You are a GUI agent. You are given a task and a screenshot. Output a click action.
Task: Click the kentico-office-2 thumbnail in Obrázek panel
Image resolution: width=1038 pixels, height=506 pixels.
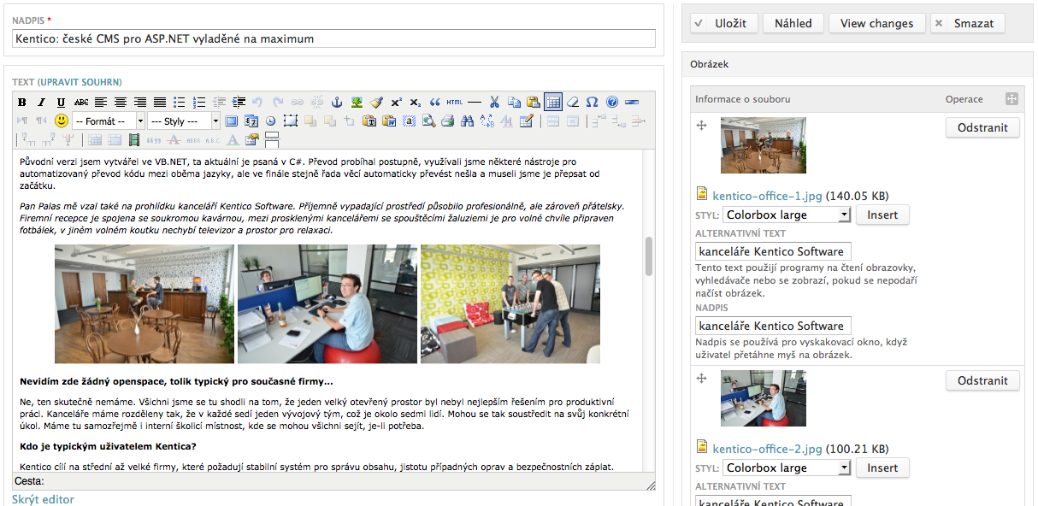(x=764, y=398)
